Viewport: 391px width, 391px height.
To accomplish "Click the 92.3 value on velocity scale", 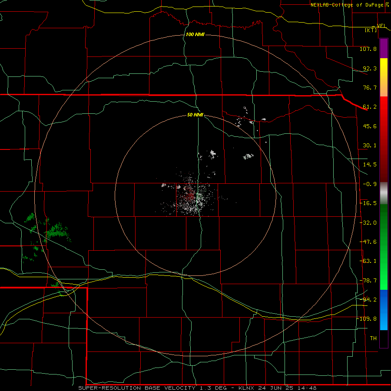I will coord(370,68).
